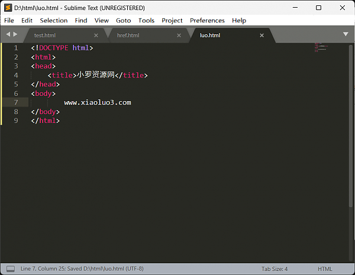Click line number 7 in the gutter

pos(16,102)
